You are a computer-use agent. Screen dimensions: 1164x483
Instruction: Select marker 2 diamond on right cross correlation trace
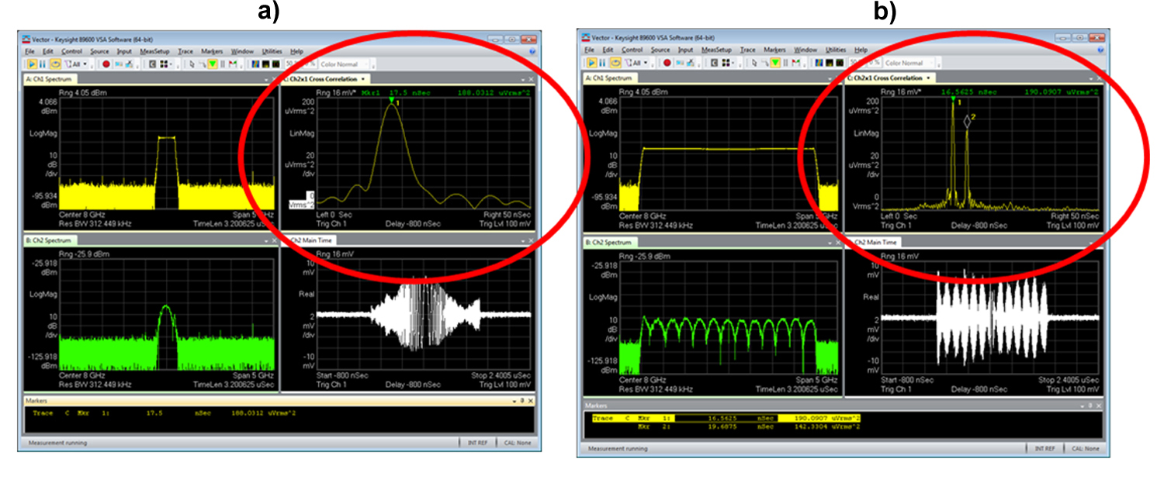[x=967, y=122]
